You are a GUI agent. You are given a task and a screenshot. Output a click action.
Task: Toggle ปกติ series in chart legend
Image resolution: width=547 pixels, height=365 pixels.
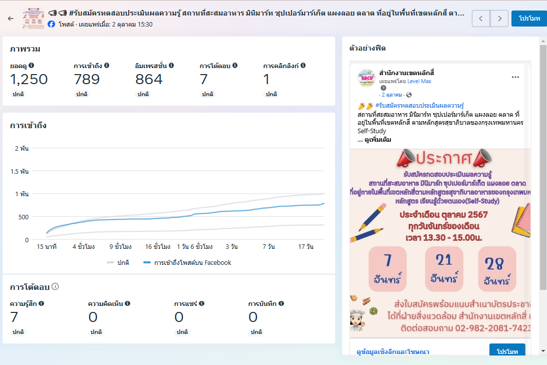pyautogui.click(x=118, y=262)
